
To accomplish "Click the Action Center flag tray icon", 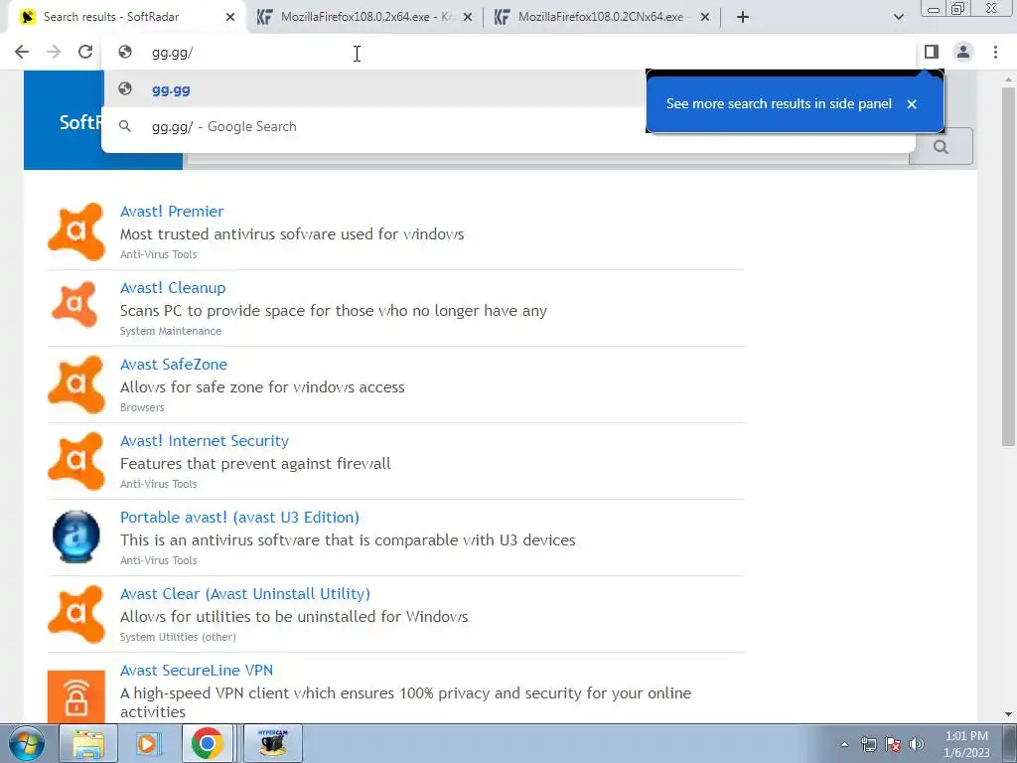I will 893,744.
